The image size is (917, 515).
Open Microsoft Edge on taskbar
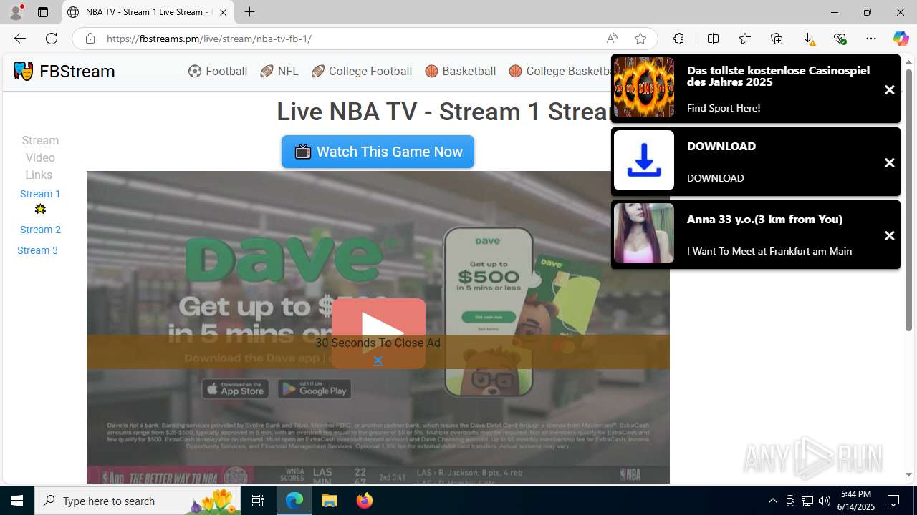click(x=294, y=501)
